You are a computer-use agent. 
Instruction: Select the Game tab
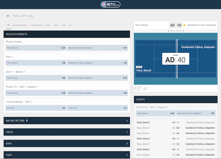pos(56,25)
